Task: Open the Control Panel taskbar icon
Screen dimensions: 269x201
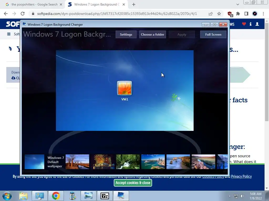Action: (x=40, y=196)
